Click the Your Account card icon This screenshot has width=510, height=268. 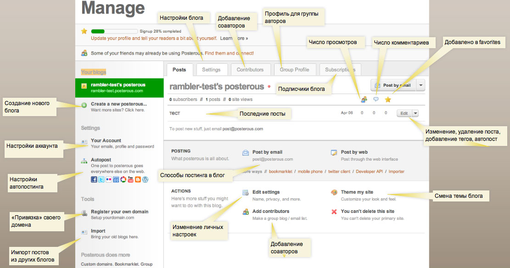point(84,142)
